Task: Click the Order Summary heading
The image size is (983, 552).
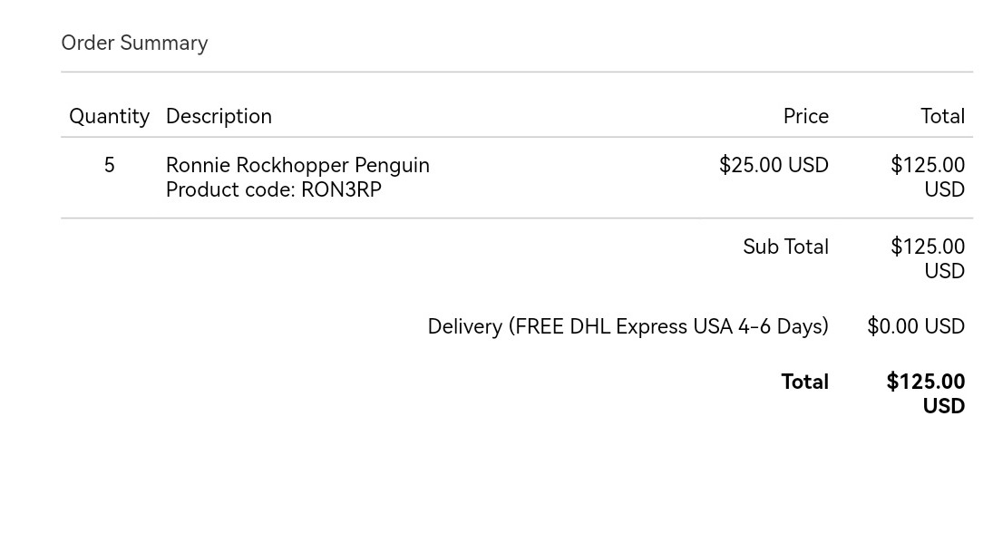Action: (134, 43)
